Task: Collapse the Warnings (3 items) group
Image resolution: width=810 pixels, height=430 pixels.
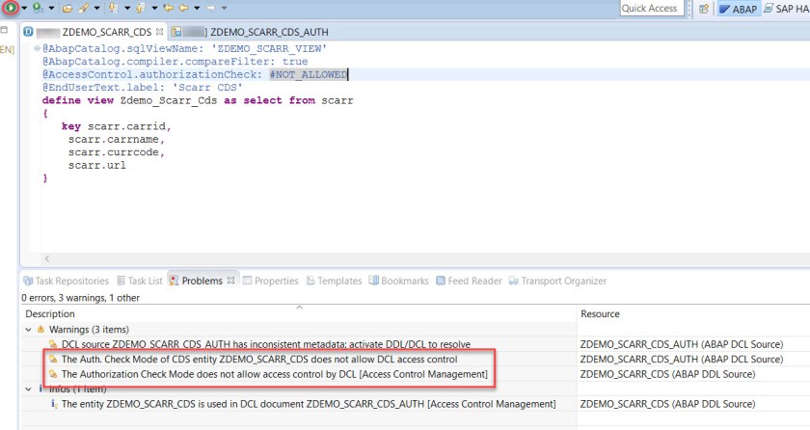Action: (x=28, y=330)
